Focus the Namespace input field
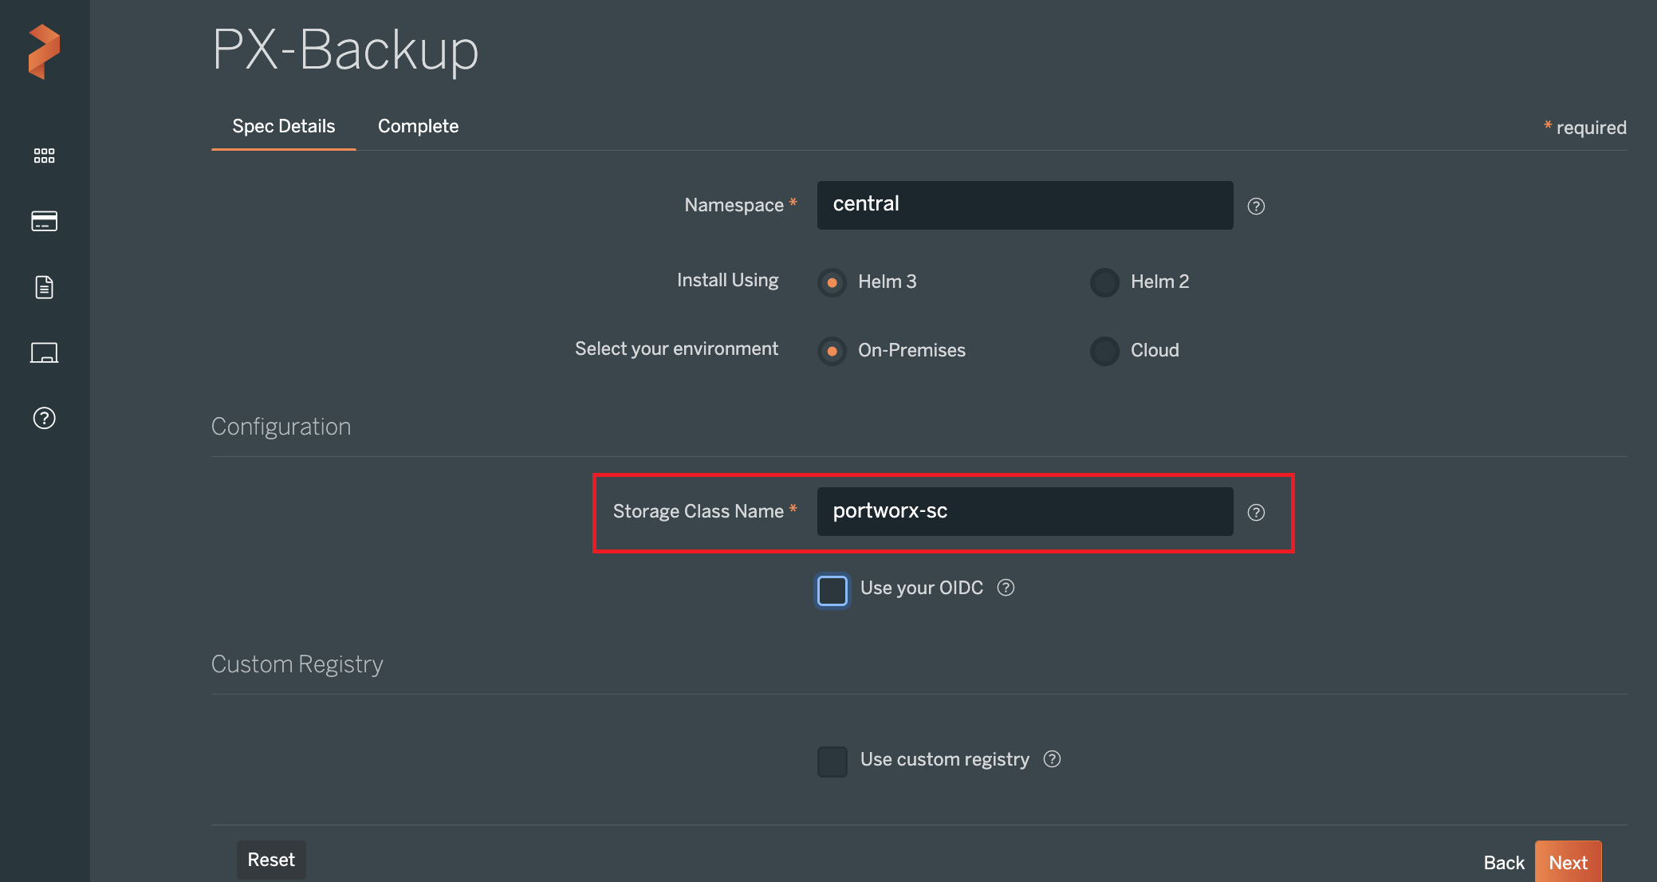Image resolution: width=1657 pixels, height=882 pixels. point(1025,205)
